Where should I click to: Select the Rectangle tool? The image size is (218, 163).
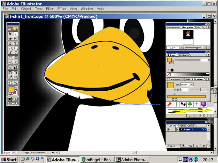16,48
